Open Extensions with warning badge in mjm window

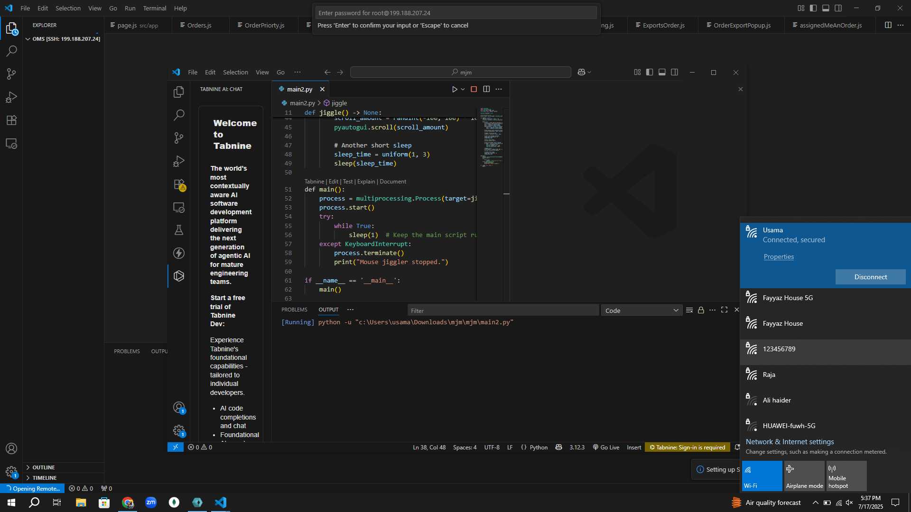(x=179, y=184)
